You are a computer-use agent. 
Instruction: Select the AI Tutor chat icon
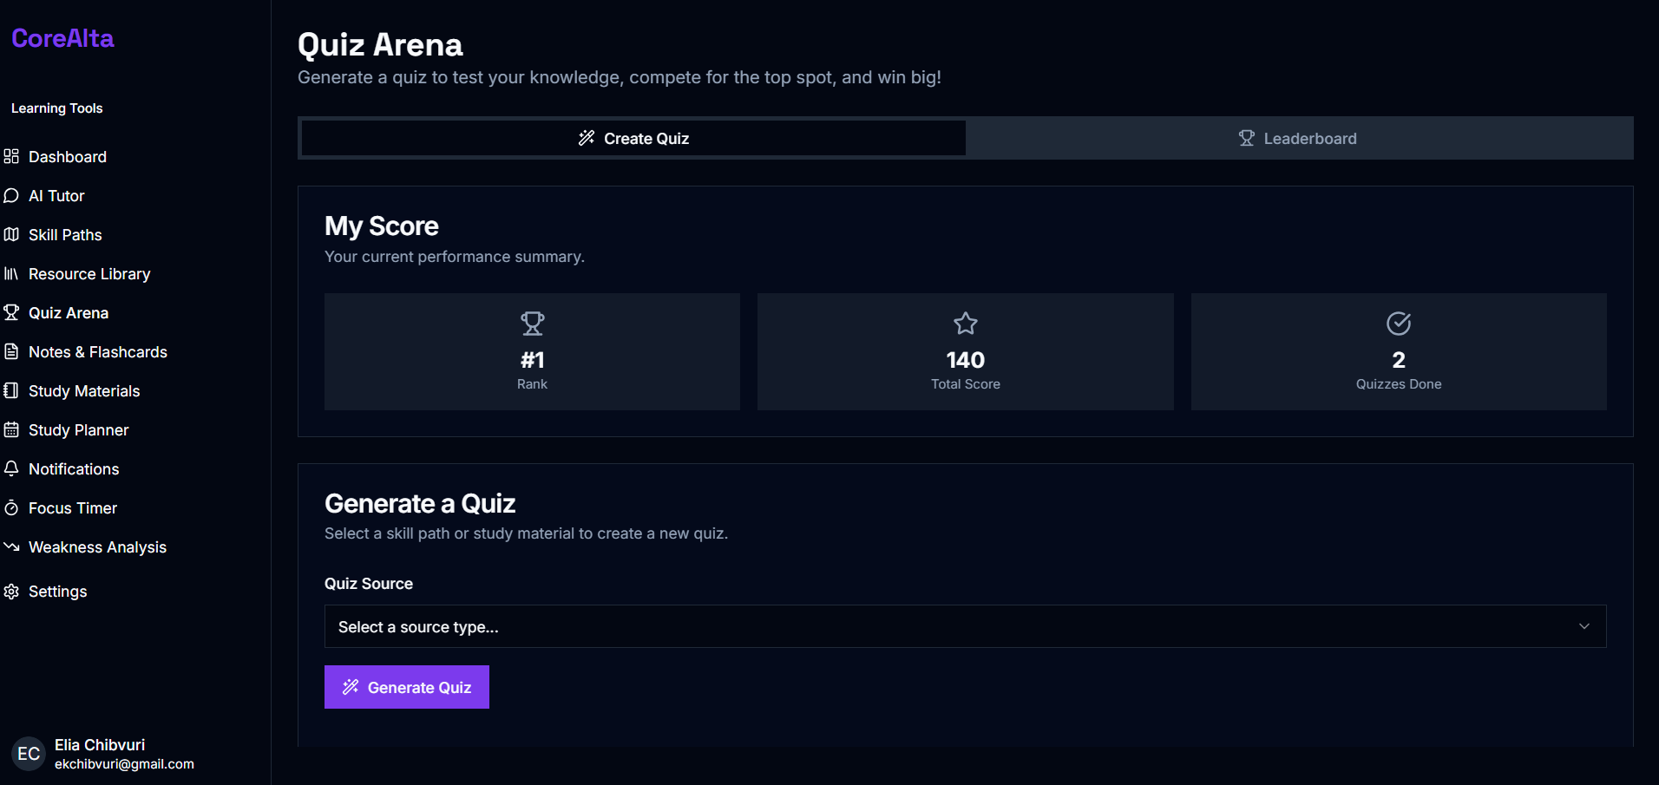point(11,195)
